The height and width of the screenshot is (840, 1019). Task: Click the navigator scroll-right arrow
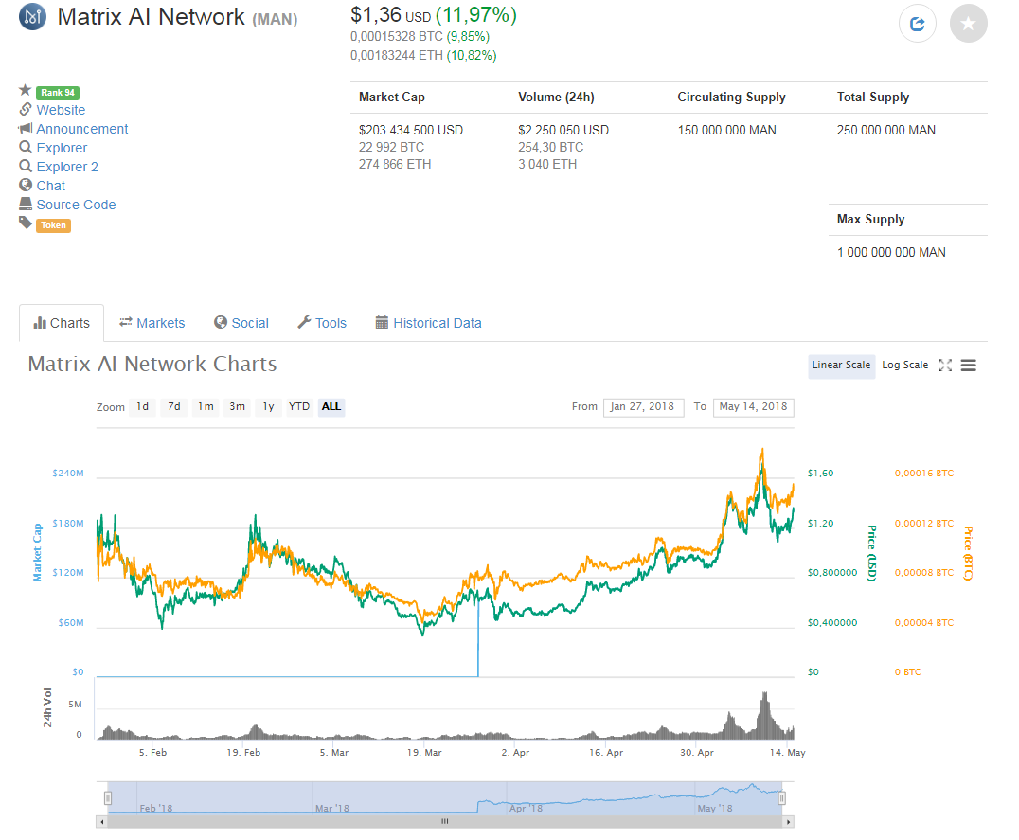click(788, 822)
